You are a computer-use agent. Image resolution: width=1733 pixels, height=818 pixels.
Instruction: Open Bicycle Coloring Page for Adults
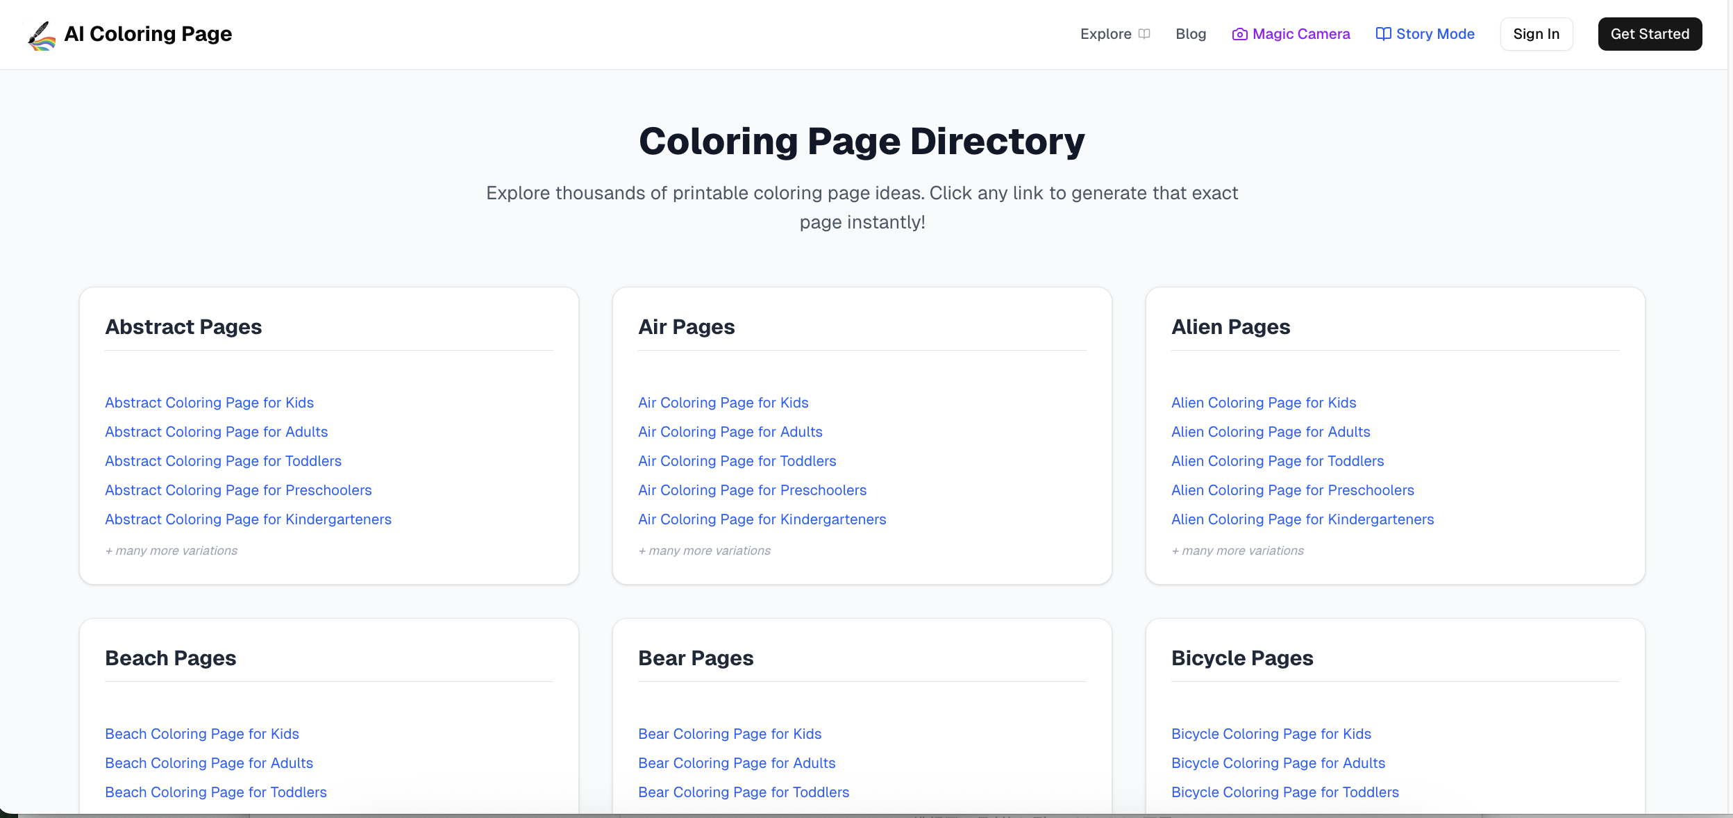pyautogui.click(x=1278, y=763)
